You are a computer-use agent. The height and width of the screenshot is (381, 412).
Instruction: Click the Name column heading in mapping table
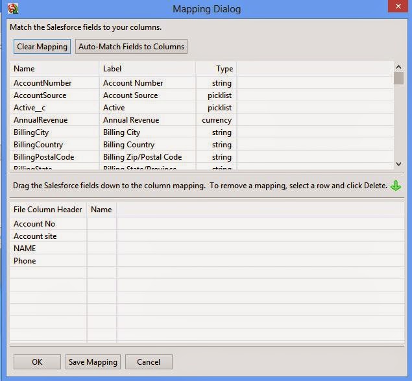[x=101, y=210]
